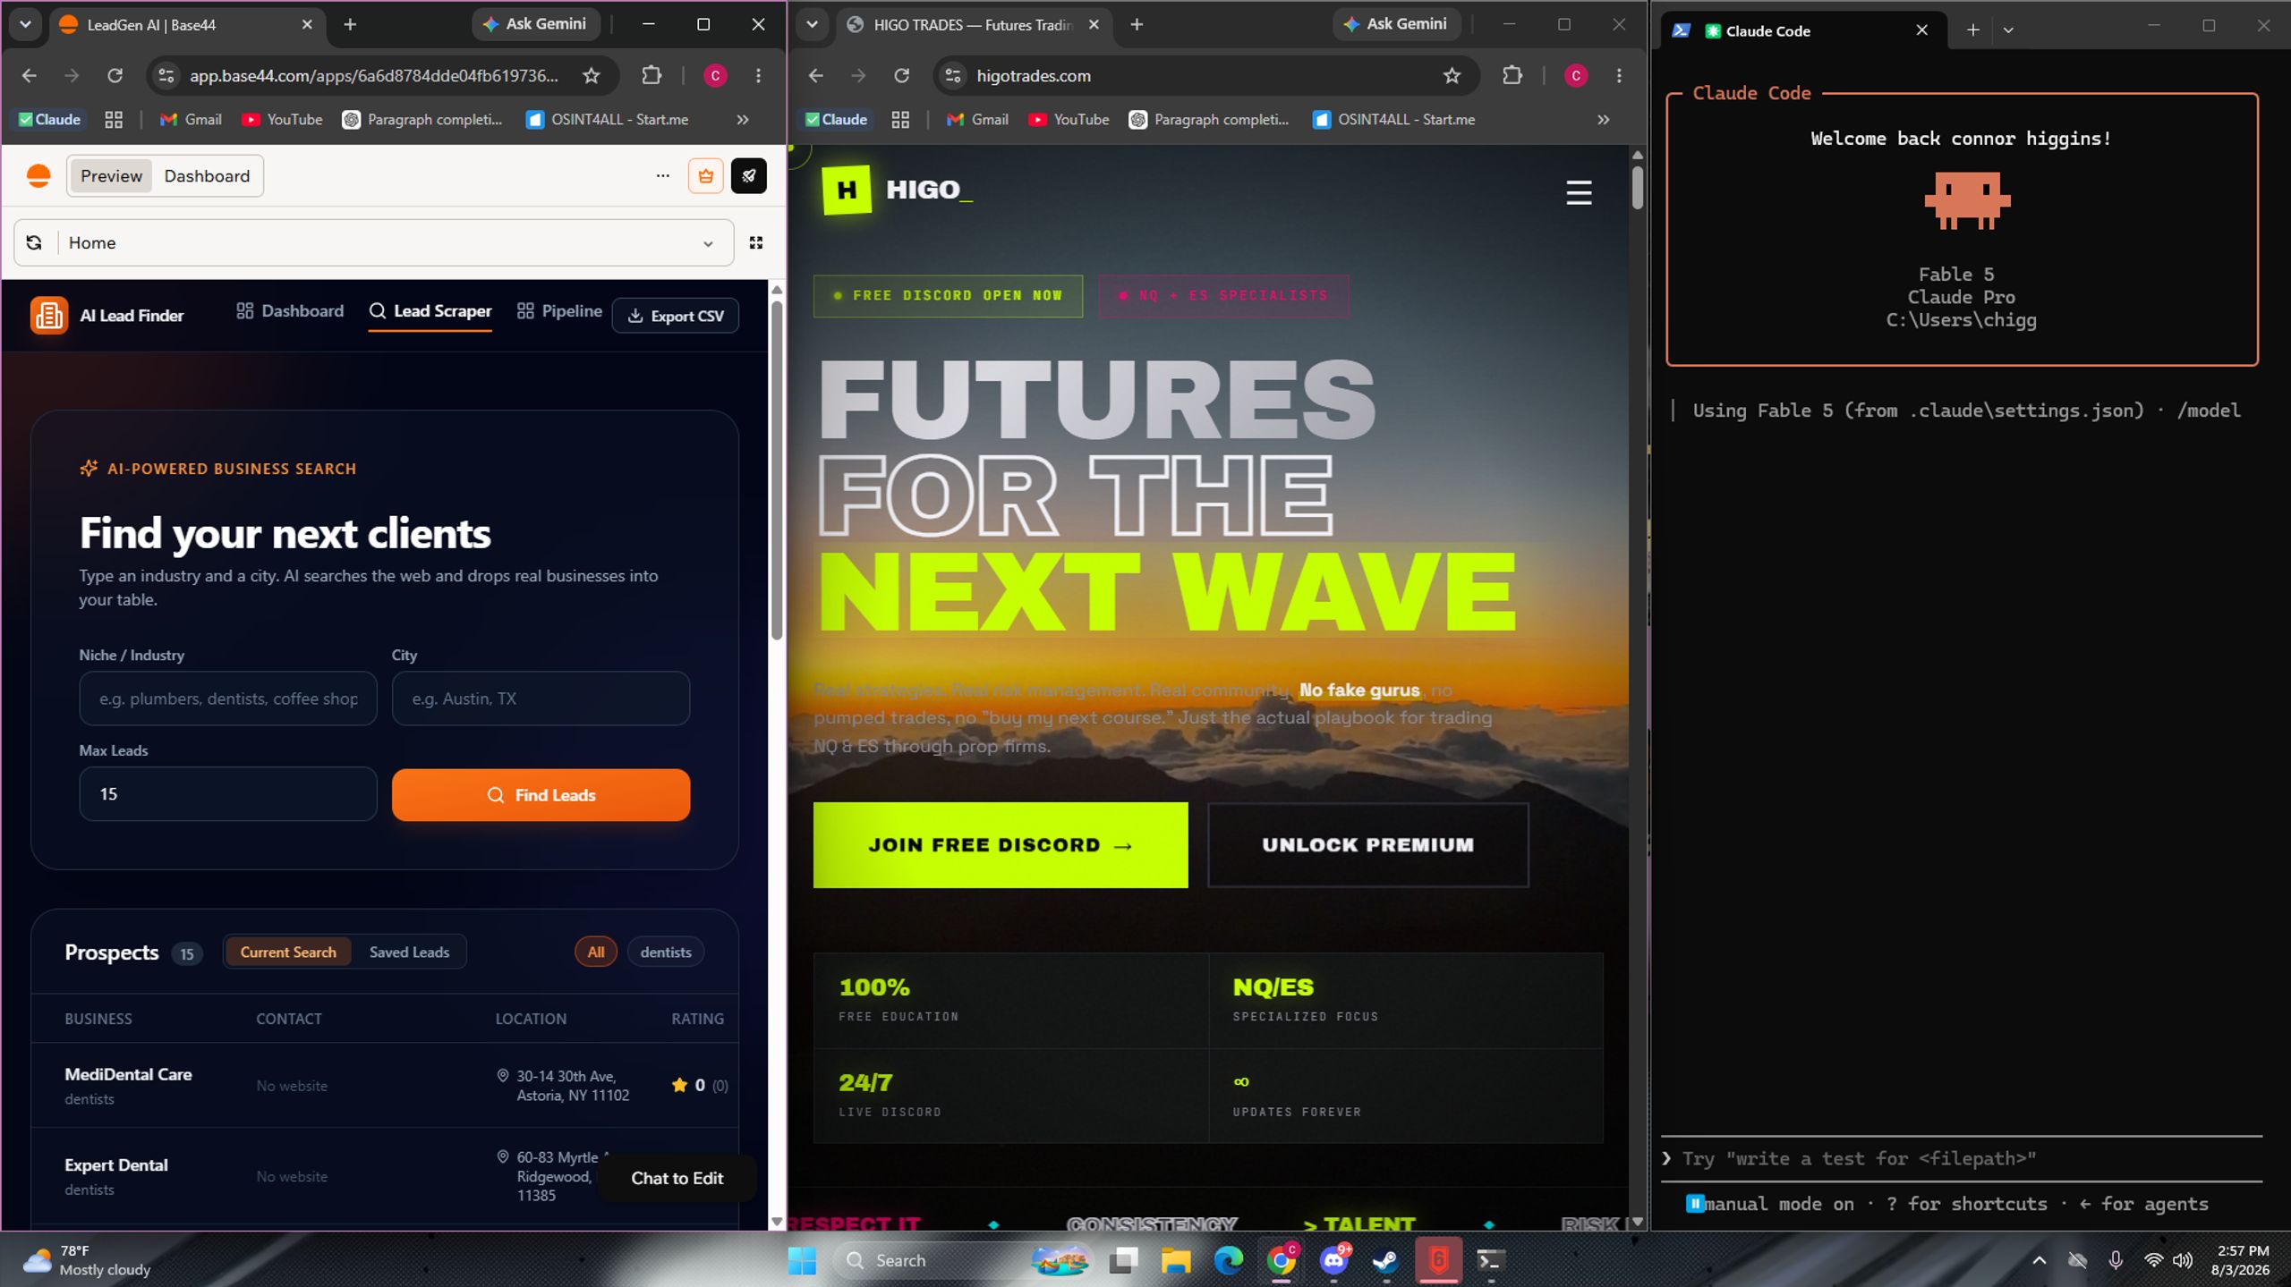Screen dimensions: 2291x1287
Task: Click Join Free Discord button
Action: pyautogui.click(x=1001, y=845)
